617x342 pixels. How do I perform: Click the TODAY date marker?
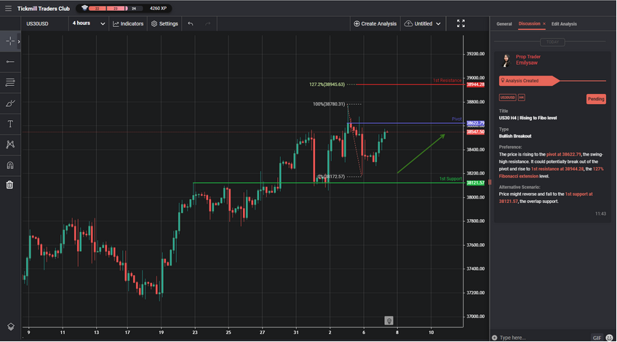coord(552,41)
